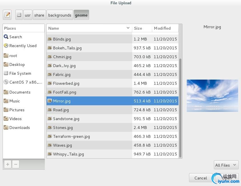Go to the share path segment
Image resolution: width=241 pixels, height=186 pixels.
point(39,15)
